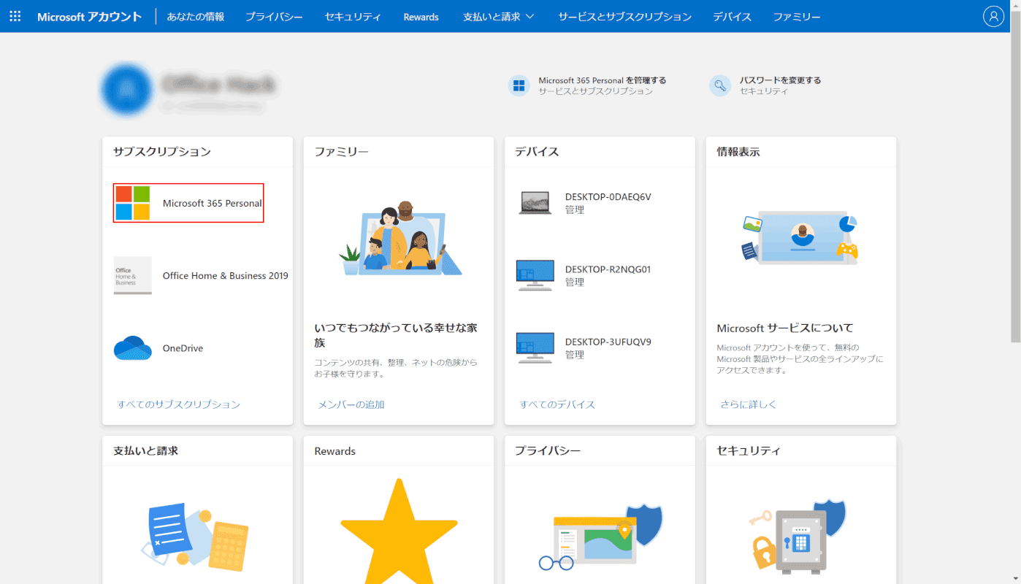Click the Microsoft services illustration
Viewport: 1021px width, 584px height.
(x=800, y=238)
